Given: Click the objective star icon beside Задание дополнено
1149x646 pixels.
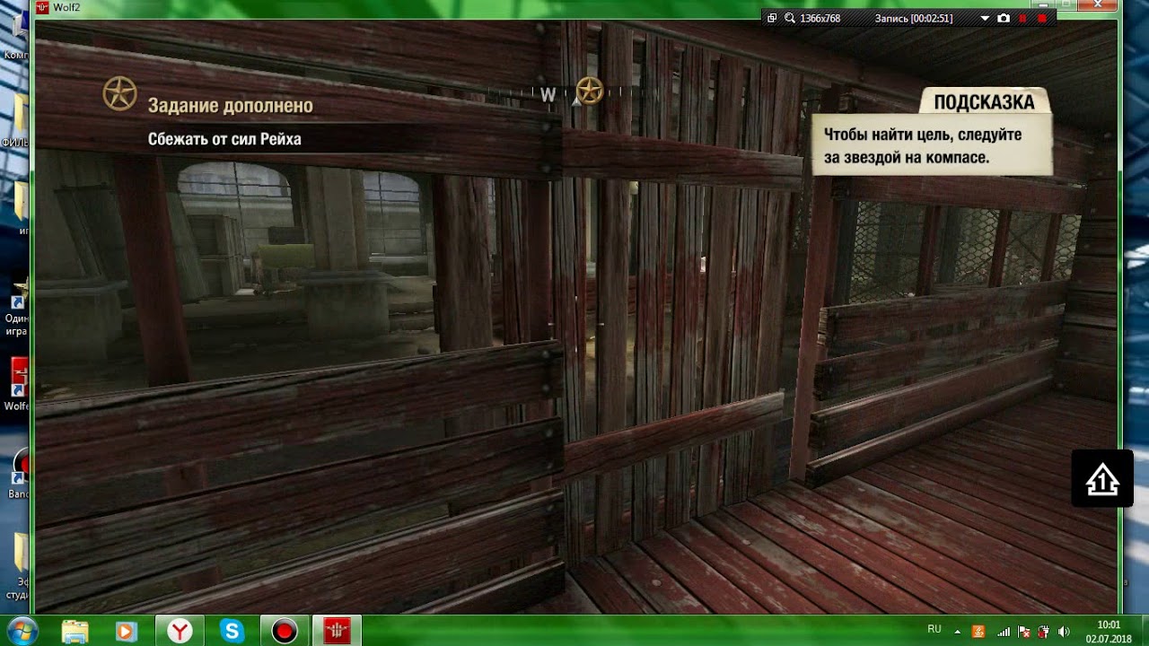Looking at the screenshot, I should coord(119,93).
